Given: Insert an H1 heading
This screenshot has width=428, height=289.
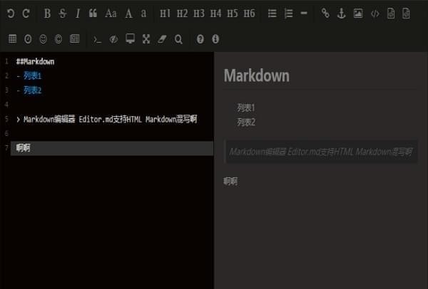Looking at the screenshot, I should (x=165, y=14).
